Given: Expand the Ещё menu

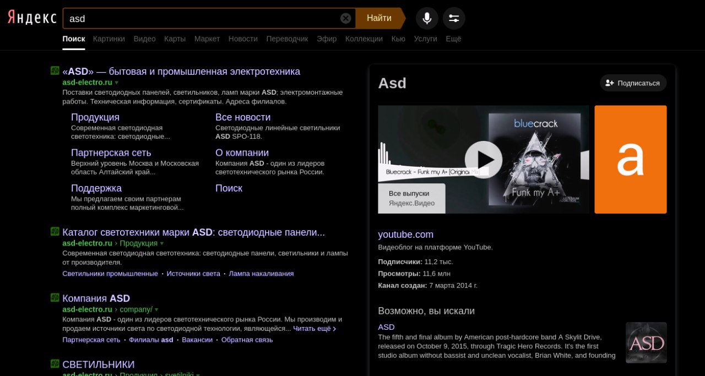Looking at the screenshot, I should [453, 39].
